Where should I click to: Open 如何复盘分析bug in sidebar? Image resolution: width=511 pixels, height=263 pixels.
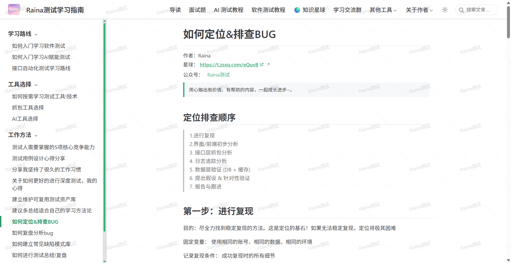point(32,233)
